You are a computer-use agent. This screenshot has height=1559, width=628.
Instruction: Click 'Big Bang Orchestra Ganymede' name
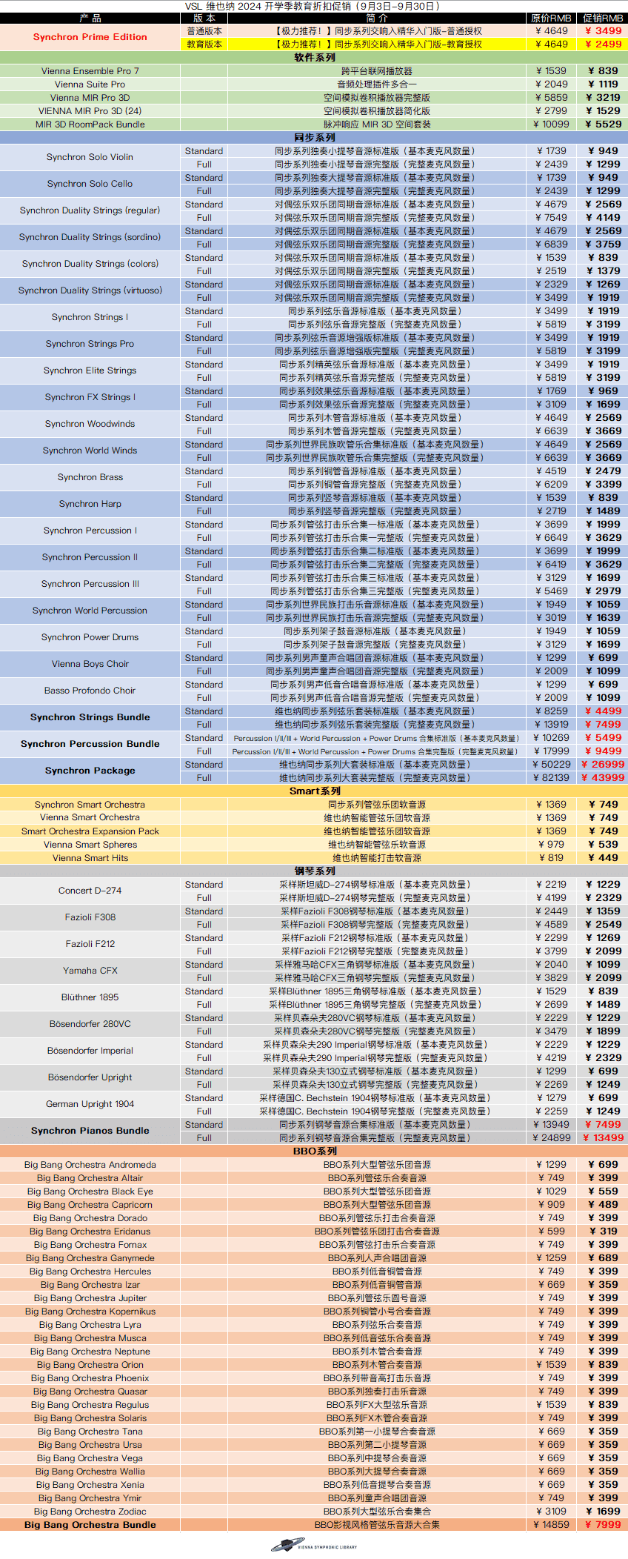90,1258
